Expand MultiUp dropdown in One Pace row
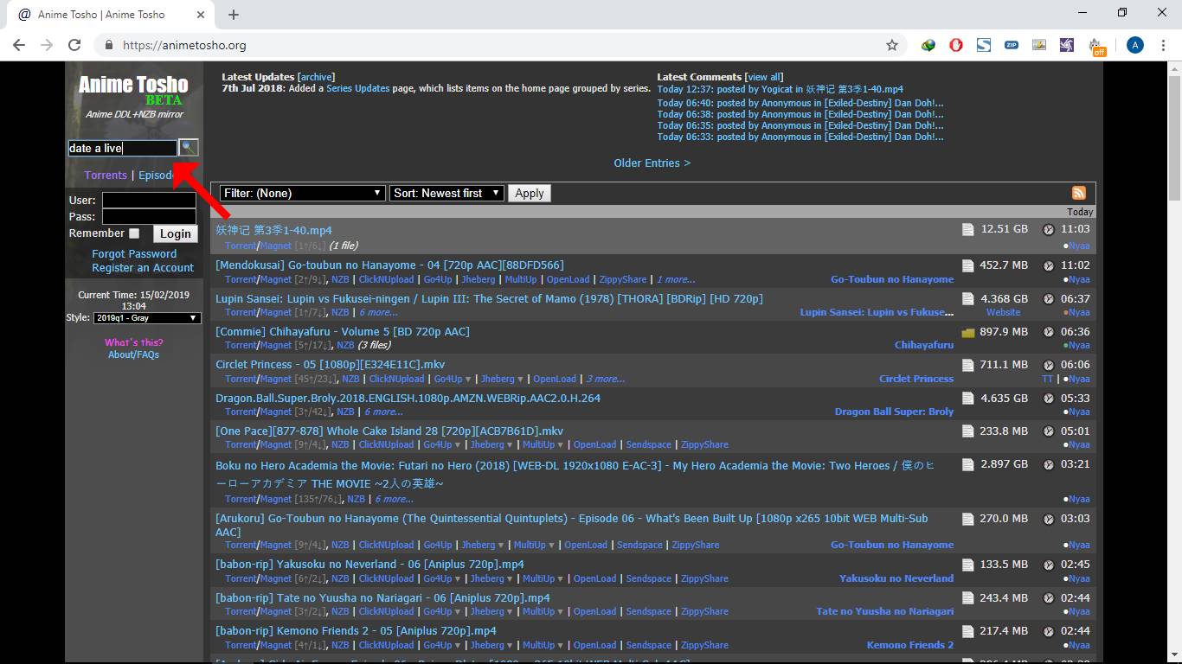 tap(561, 445)
